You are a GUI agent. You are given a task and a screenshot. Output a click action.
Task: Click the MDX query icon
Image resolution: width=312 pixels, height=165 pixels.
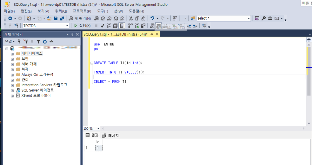(x=103, y=18)
